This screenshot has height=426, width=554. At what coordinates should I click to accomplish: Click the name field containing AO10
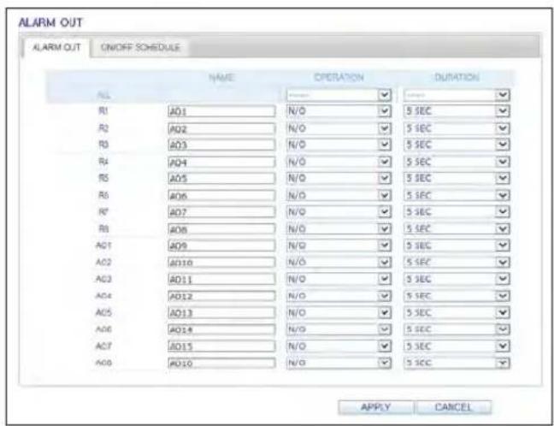pos(221,263)
